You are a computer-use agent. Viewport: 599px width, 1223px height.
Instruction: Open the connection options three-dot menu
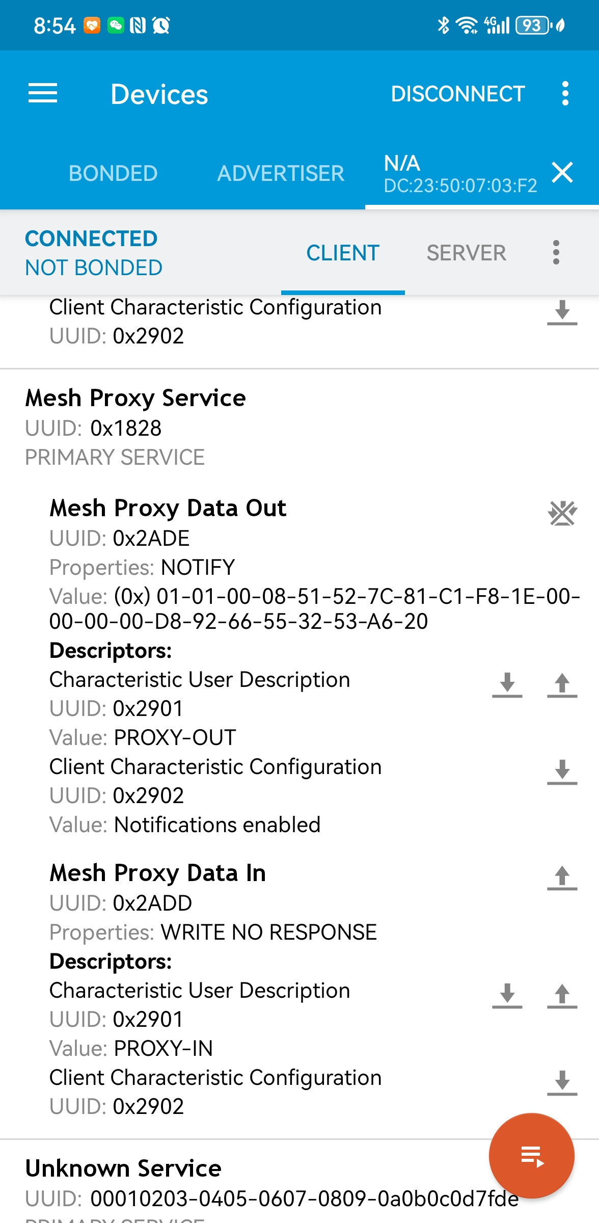pyautogui.click(x=556, y=253)
